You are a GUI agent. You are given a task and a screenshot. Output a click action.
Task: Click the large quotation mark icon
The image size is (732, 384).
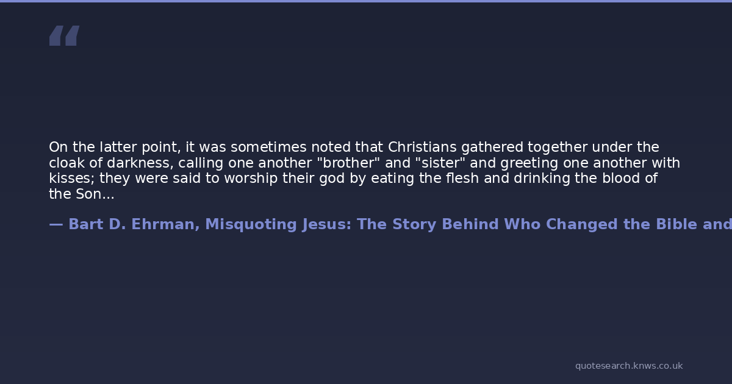click(x=64, y=35)
